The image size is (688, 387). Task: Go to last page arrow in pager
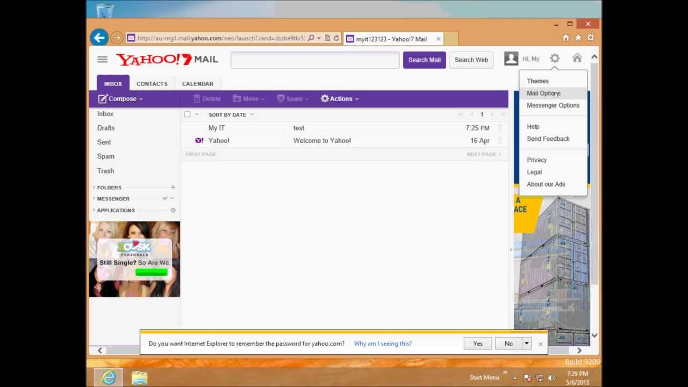(x=503, y=114)
